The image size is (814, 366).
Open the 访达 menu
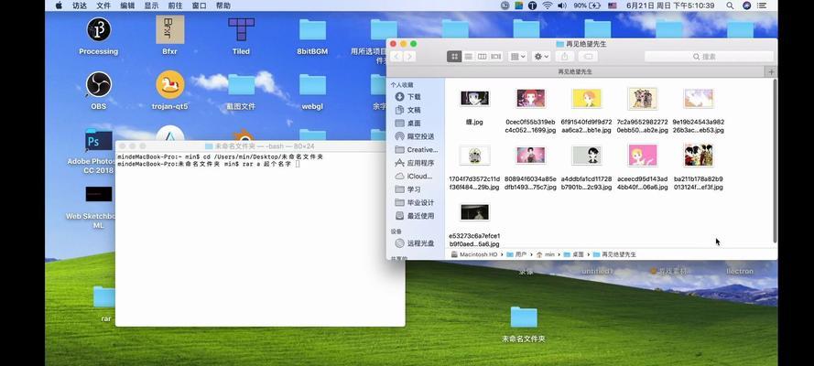click(80, 5)
